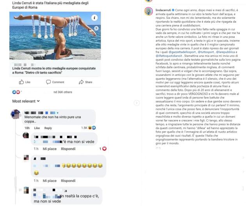246x206 pixels.
Task: Click Like under the Menomale comment
Action: coord(37,128)
